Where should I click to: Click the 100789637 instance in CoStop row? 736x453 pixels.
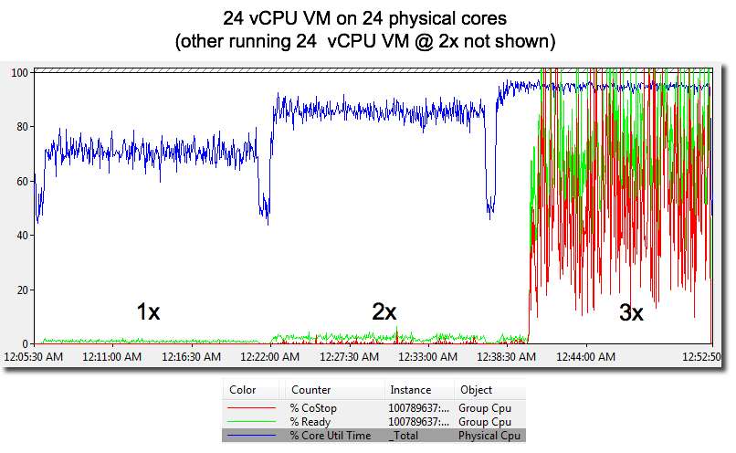419,408
